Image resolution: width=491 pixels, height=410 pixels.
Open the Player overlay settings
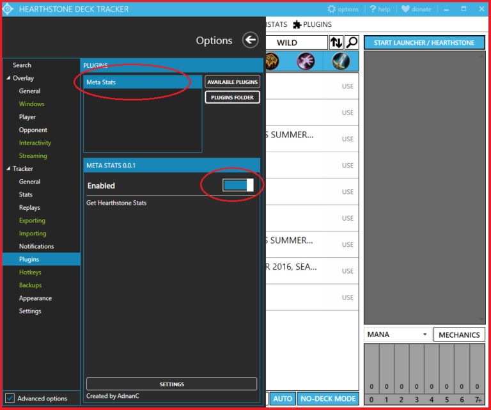(x=27, y=117)
